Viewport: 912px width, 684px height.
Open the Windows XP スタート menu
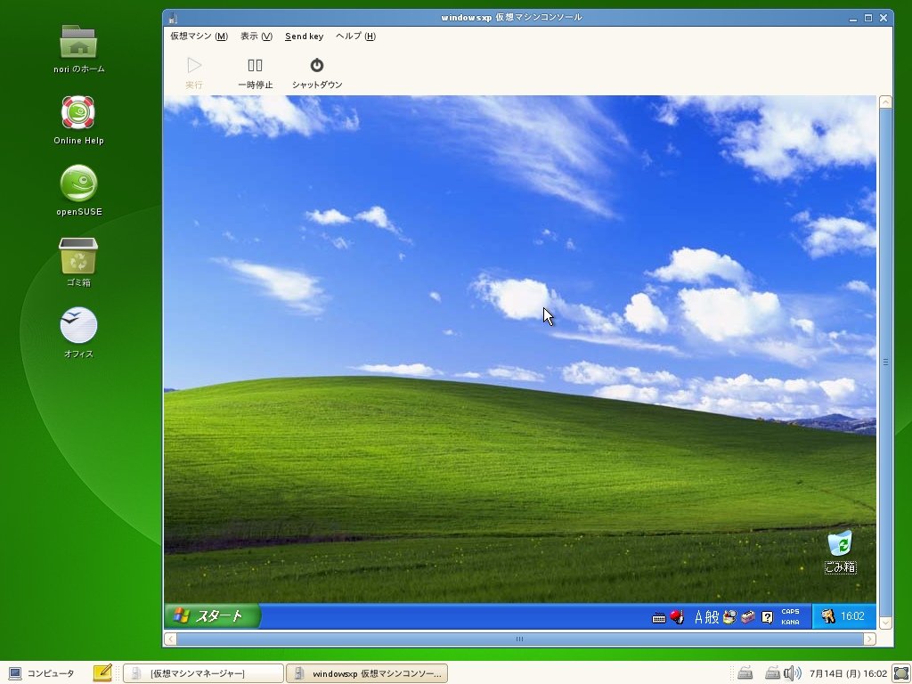(212, 616)
